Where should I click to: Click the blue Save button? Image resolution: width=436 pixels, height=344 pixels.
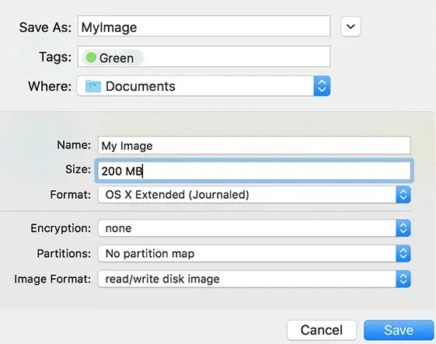point(399,330)
